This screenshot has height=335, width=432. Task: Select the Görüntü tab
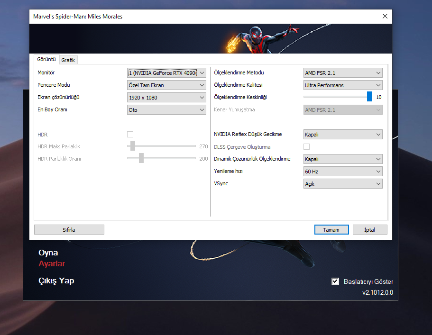pos(46,59)
